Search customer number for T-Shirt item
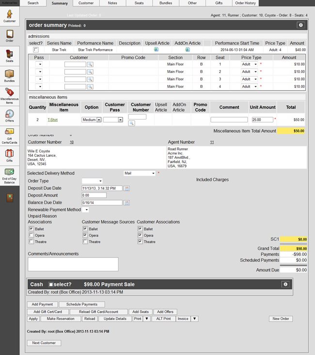This screenshot has height=355, width=315. 131,123
